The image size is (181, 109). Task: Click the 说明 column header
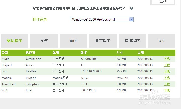56,53
